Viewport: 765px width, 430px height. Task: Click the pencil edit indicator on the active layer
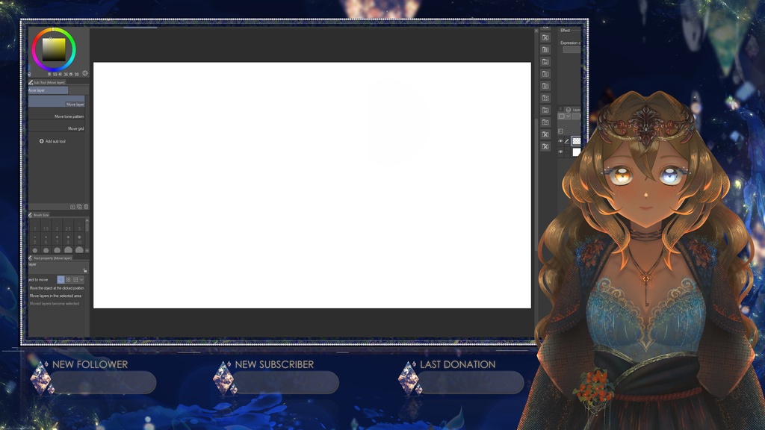(567, 141)
